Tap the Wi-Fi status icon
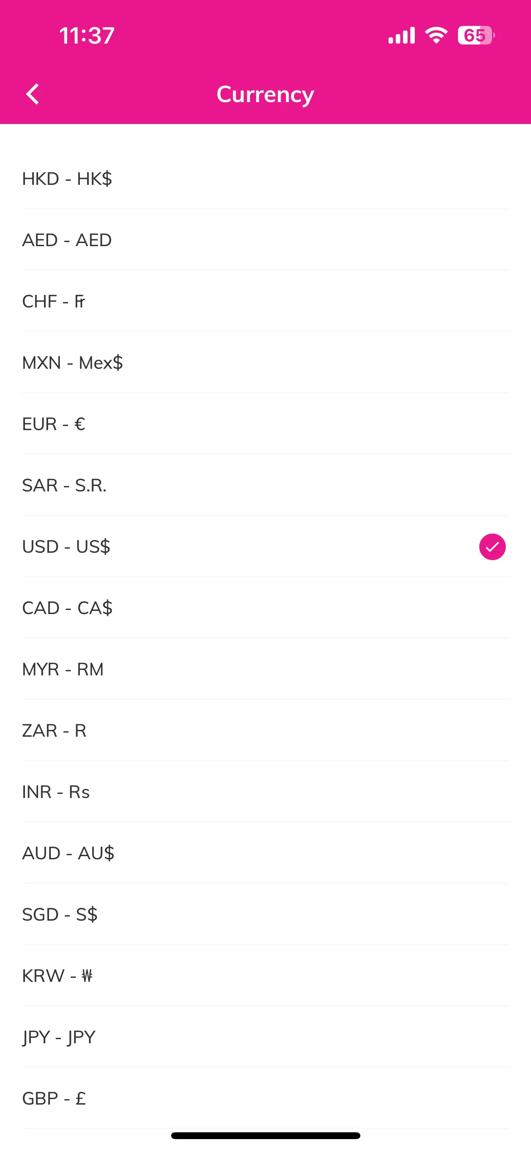Viewport: 531px width, 1150px height. point(436,35)
